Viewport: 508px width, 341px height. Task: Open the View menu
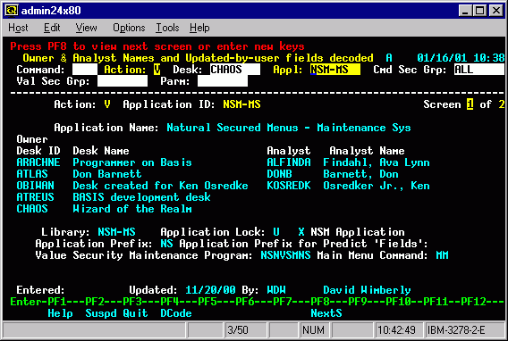[86, 28]
